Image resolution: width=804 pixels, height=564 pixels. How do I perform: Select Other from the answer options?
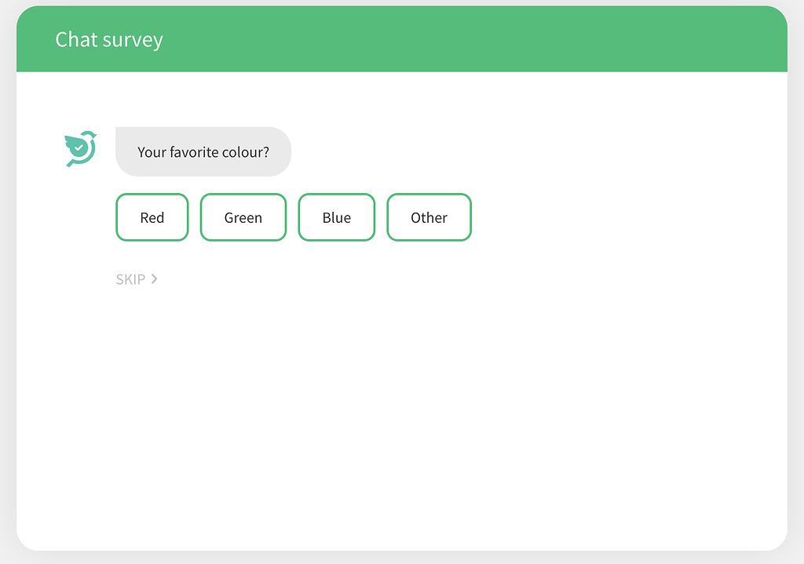(x=429, y=217)
